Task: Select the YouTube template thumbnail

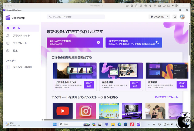Action: (63, 111)
